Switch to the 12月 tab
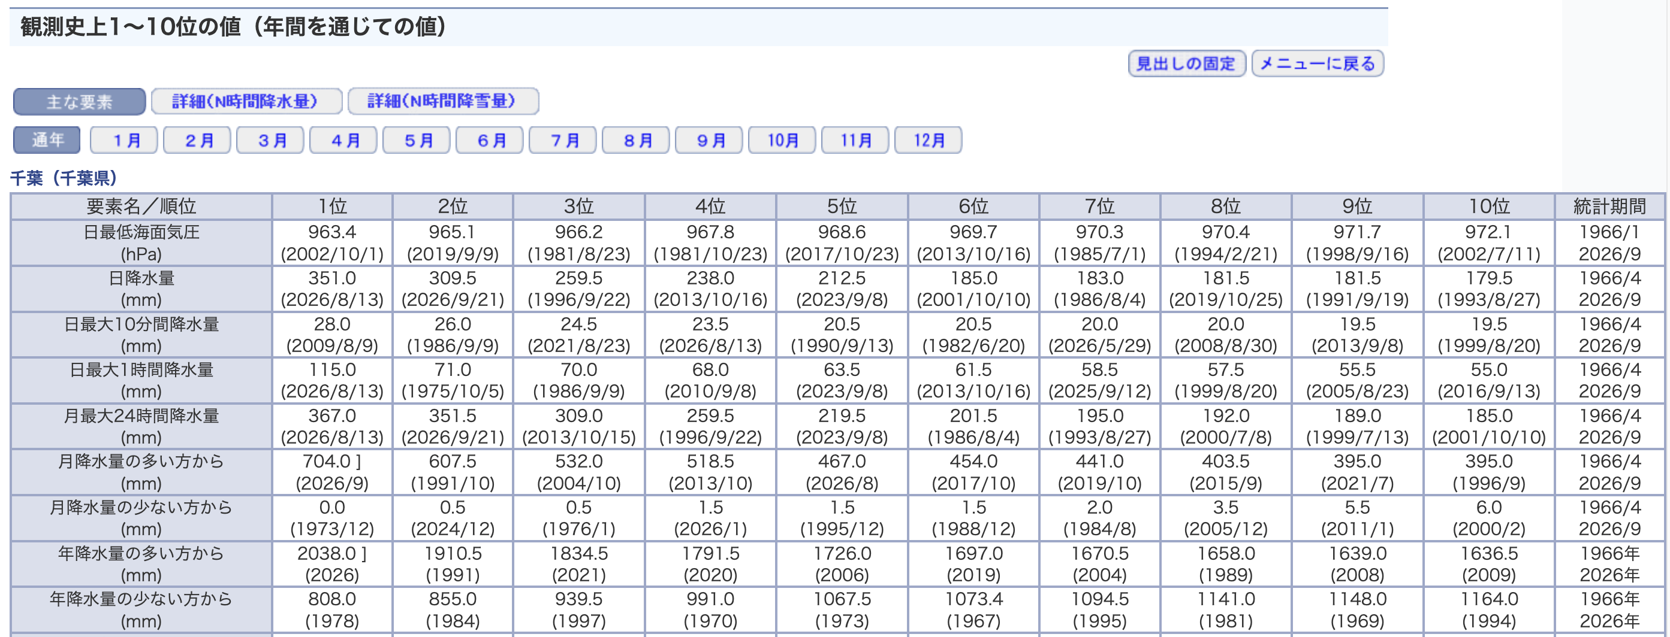This screenshot has width=1670, height=637. click(929, 140)
